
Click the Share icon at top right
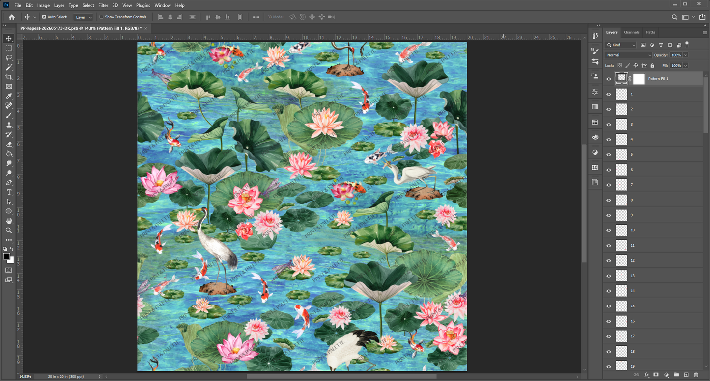[x=702, y=17]
